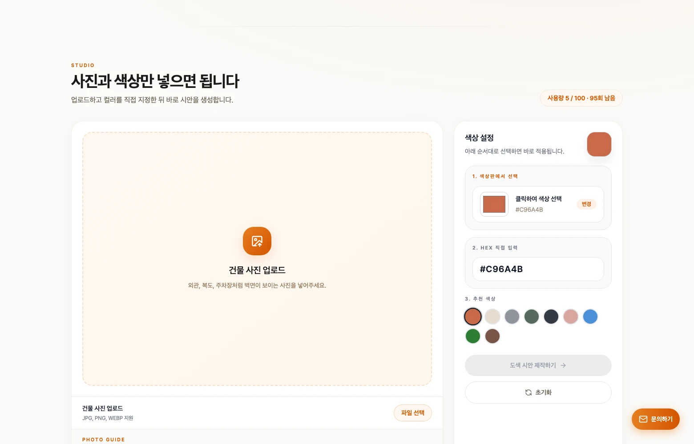Select the sage green recommended color swatch
Screen dimensions: 694x444
click(x=532, y=317)
